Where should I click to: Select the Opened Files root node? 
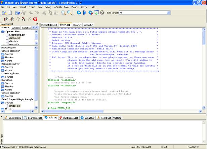(12, 31)
